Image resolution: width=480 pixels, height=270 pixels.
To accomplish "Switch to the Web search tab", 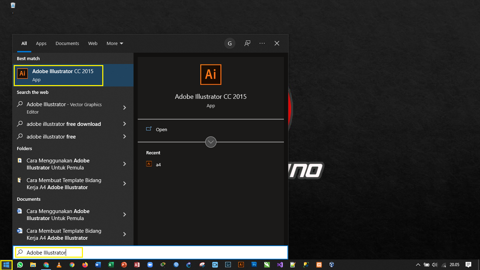I will 93,43.
